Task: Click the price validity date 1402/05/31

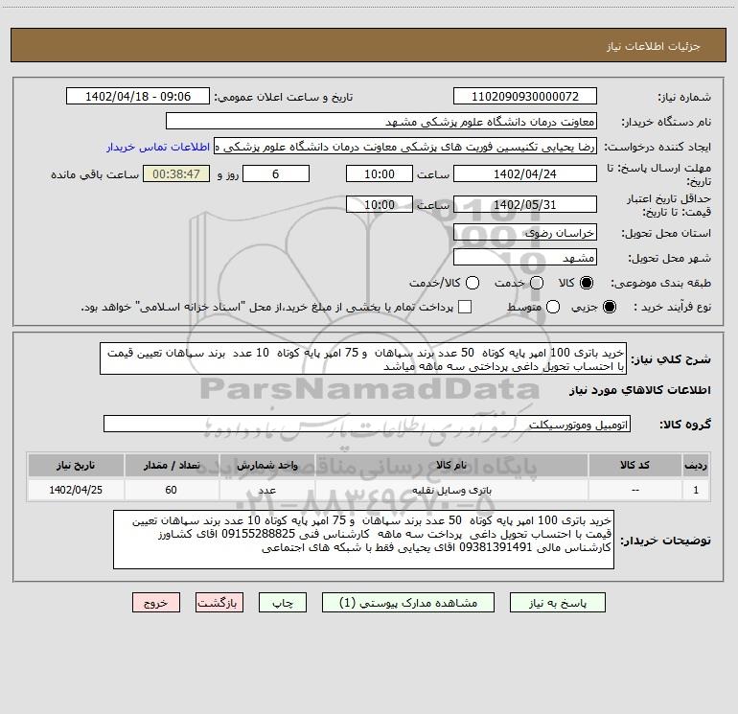Action: click(x=525, y=205)
